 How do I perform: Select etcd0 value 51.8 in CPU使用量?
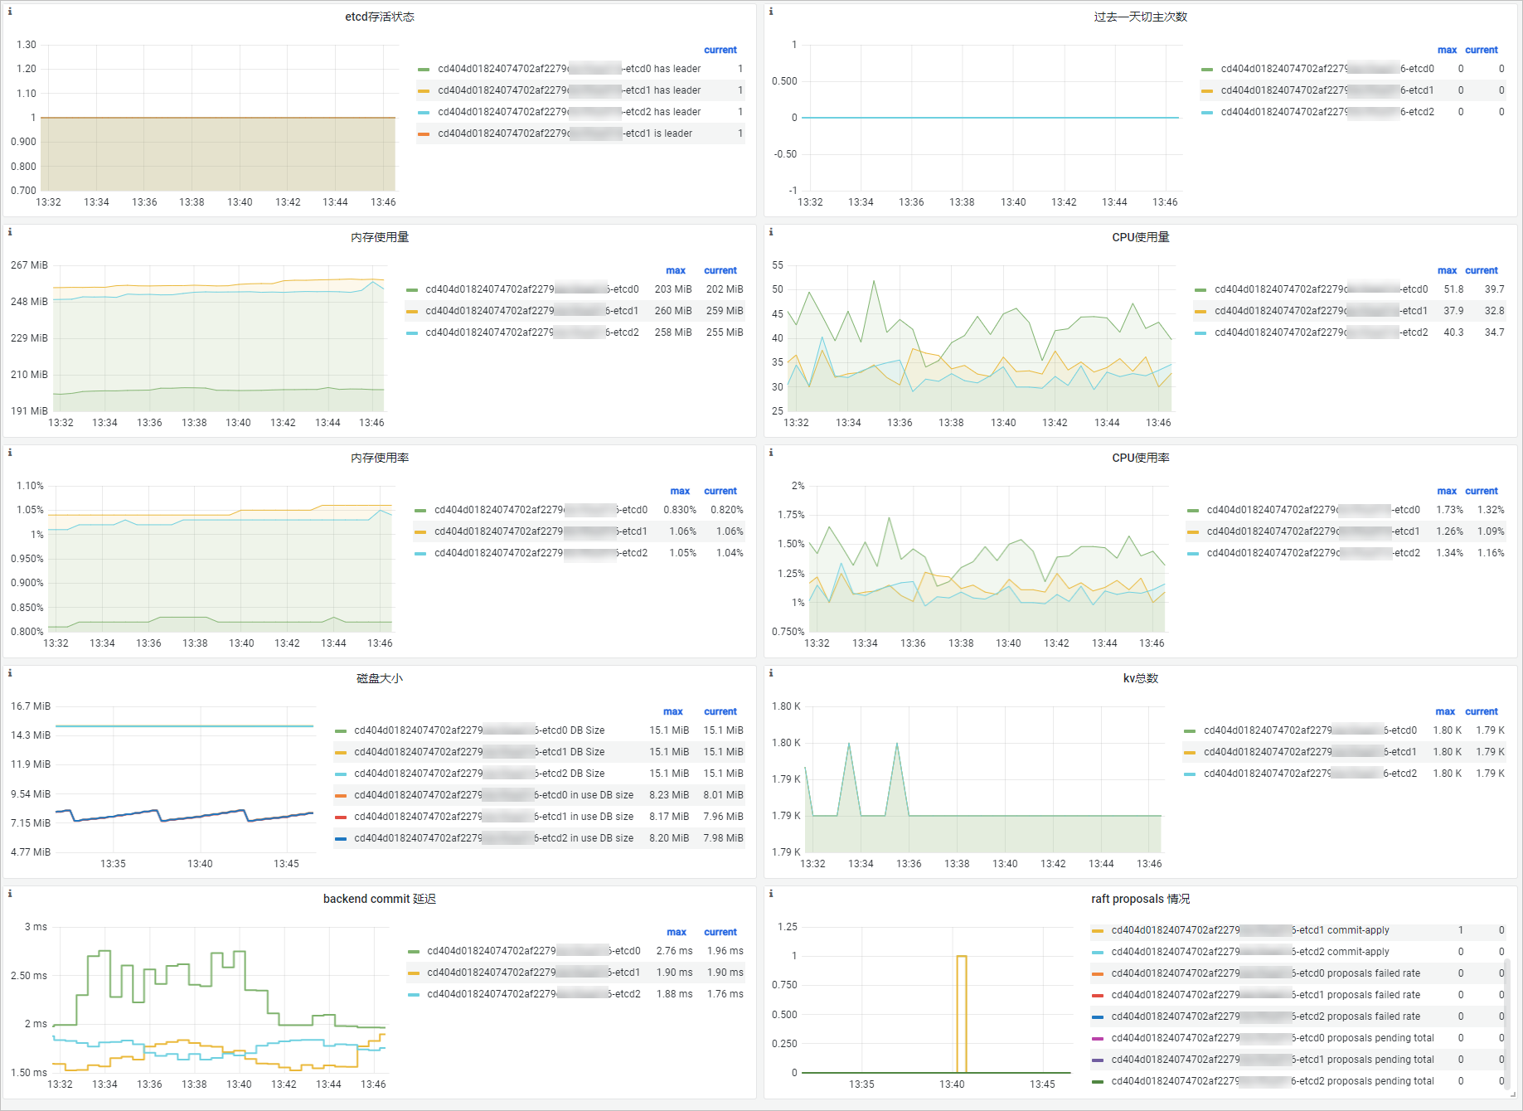point(1453,289)
